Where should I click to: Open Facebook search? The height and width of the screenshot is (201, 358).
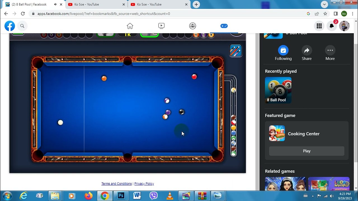[x=22, y=26]
